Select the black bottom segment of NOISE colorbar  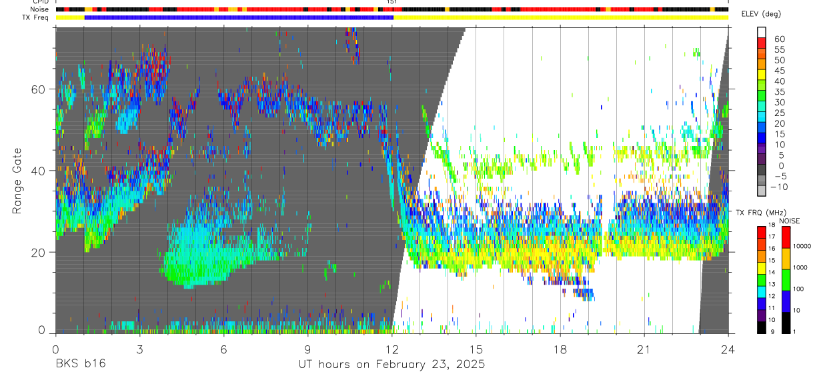pyautogui.click(x=786, y=323)
